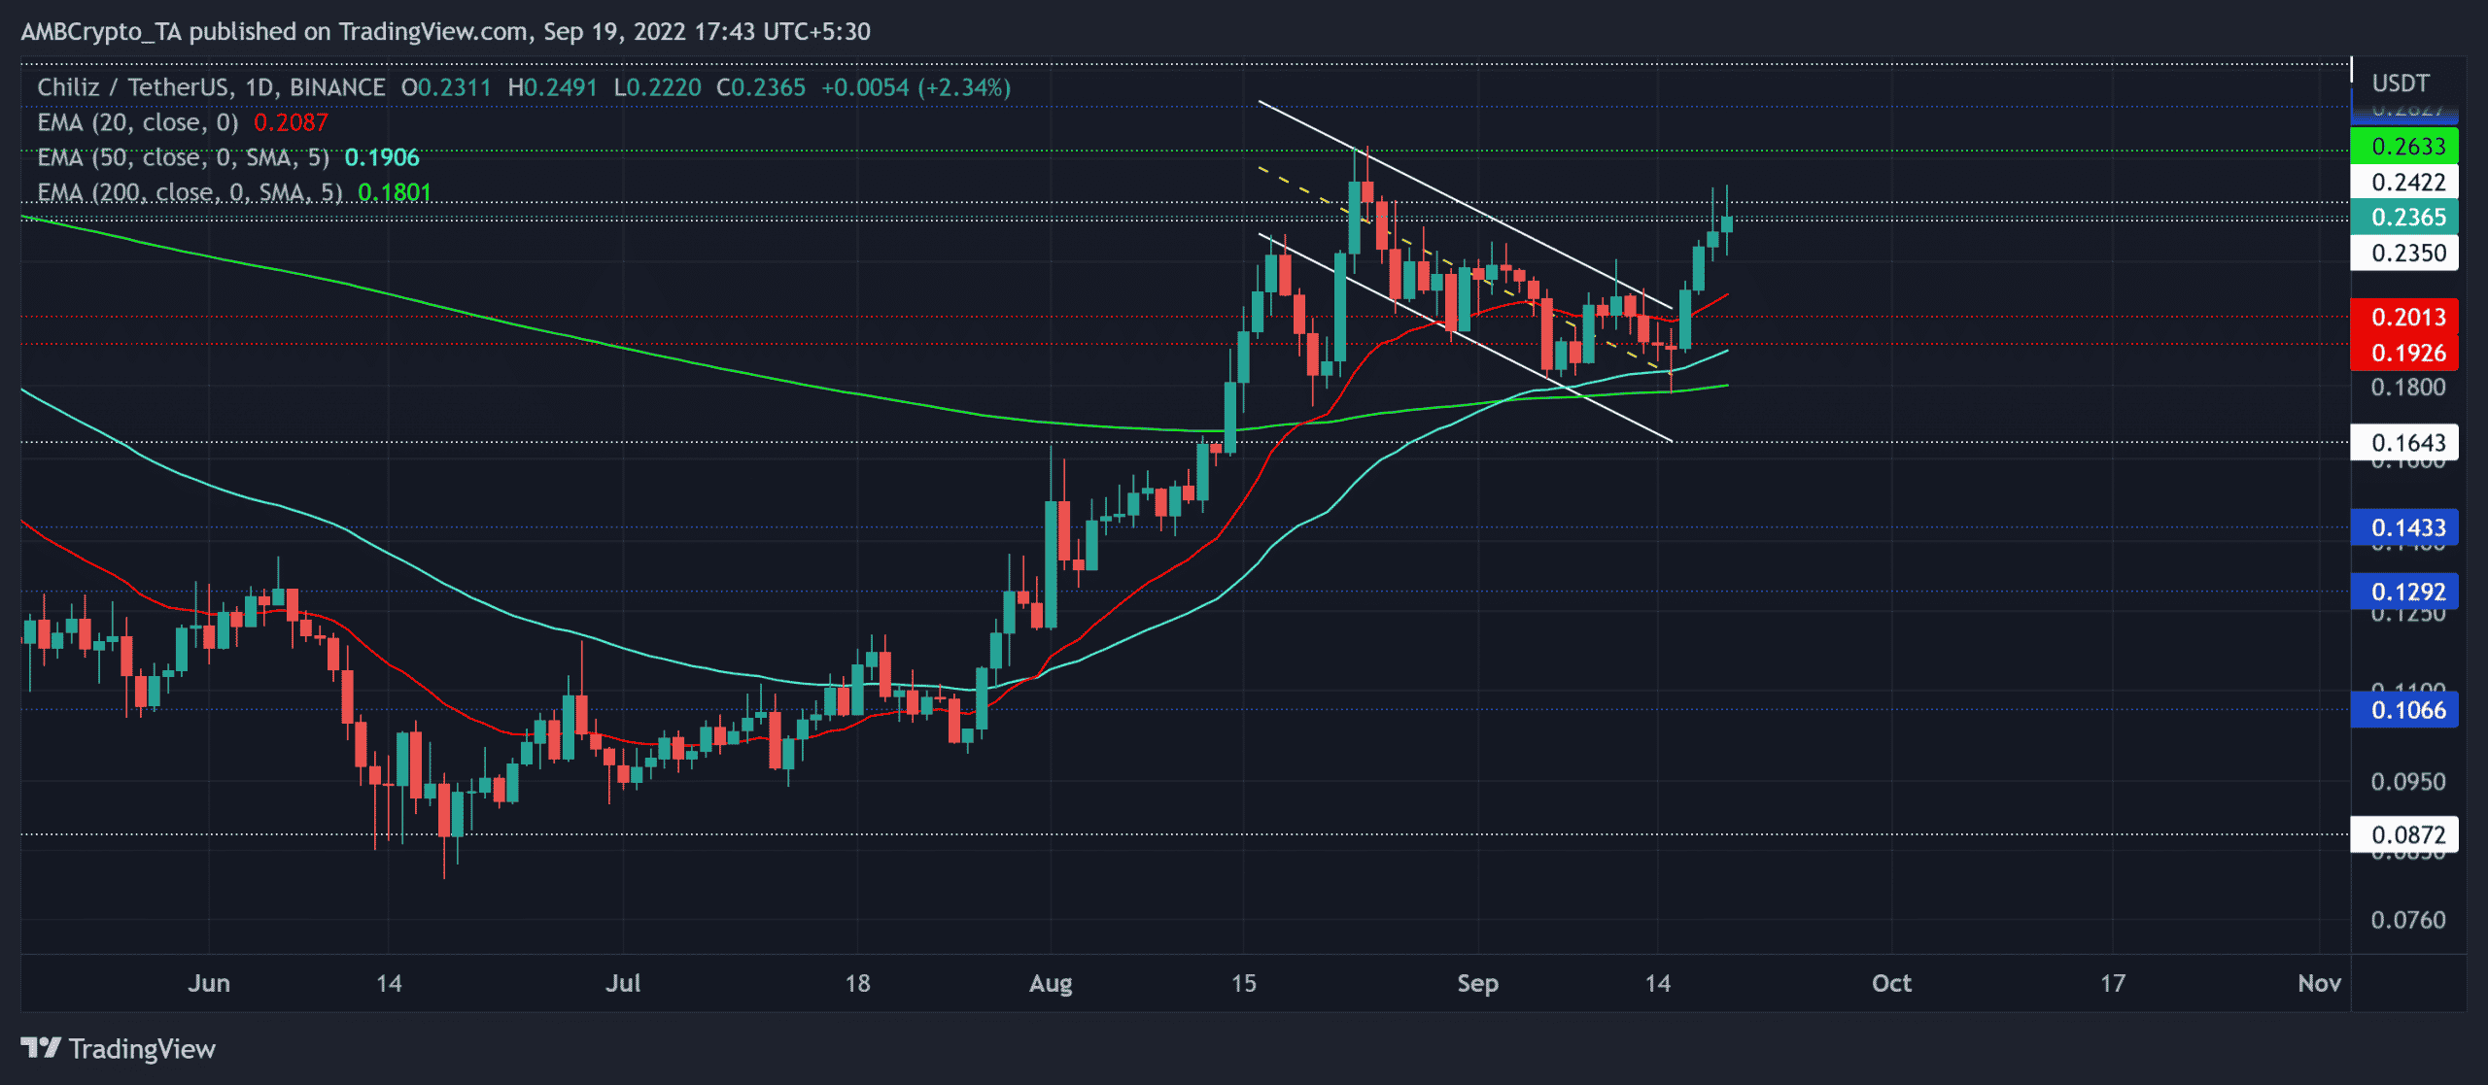2488x1085 pixels.
Task: Click the 0.0872 price level label
Action: (x=2404, y=834)
